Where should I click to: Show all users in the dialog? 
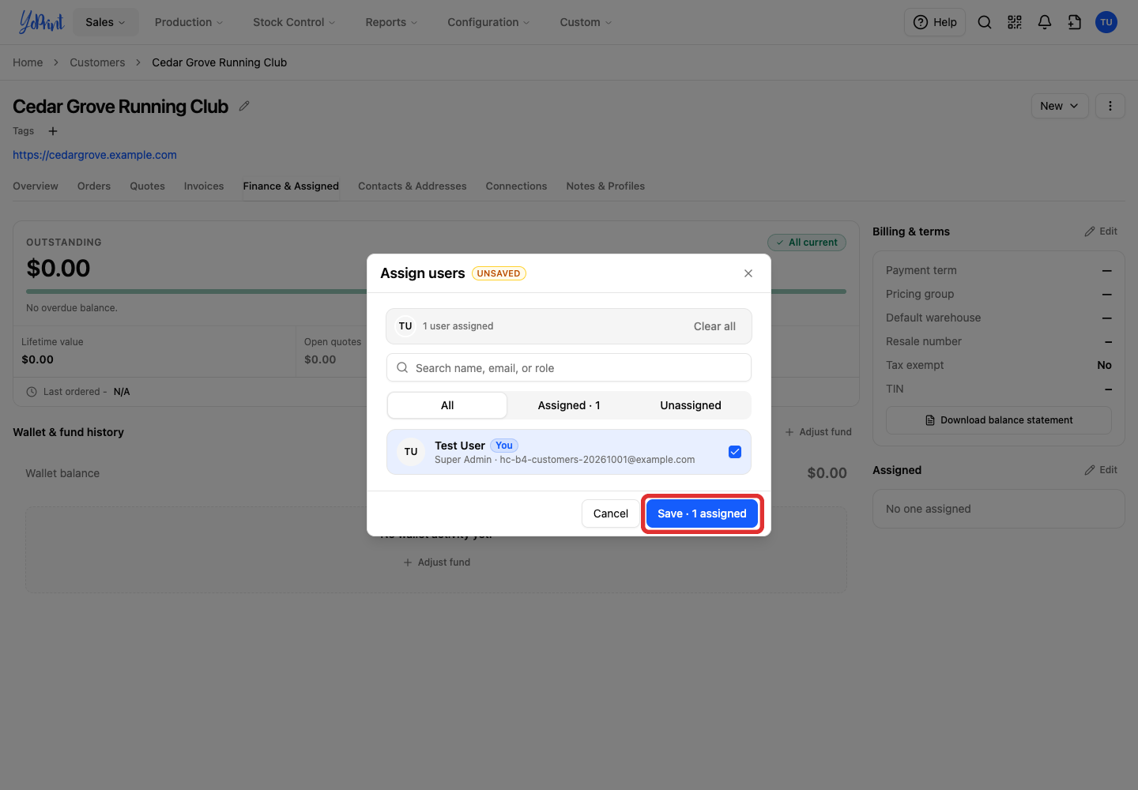pos(447,405)
